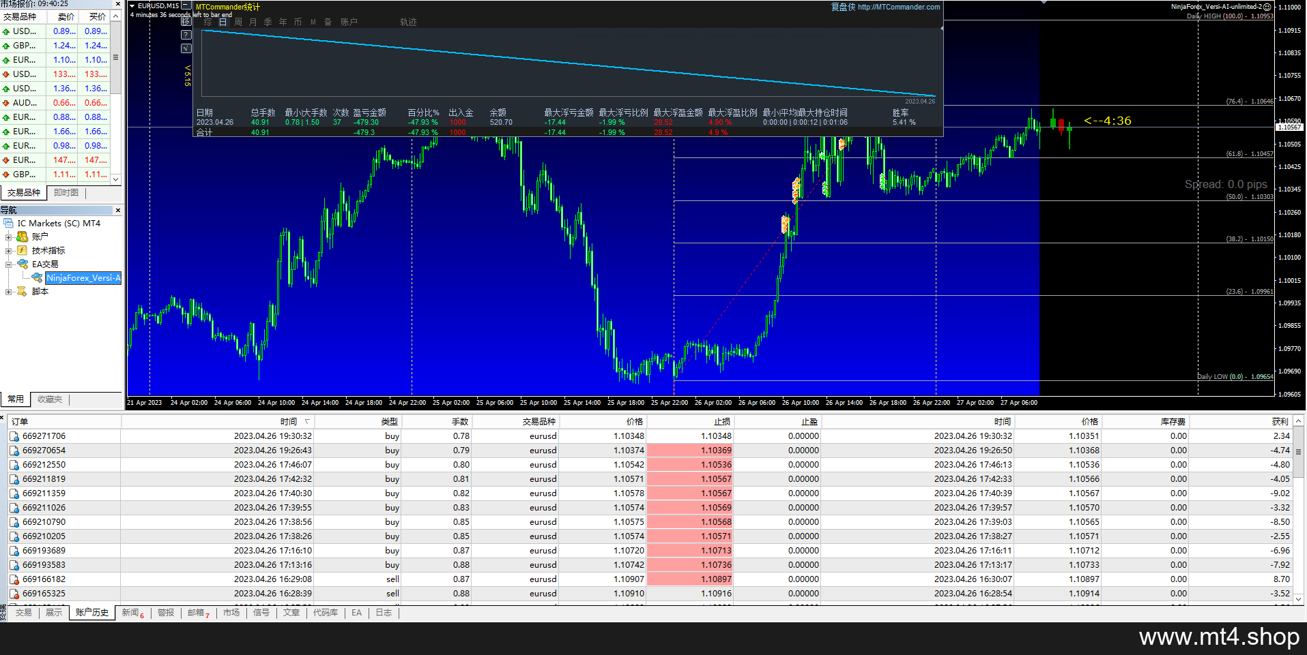The image size is (1307, 655).
Task: Click the NinjaForex_Versi-AI smiley face icon
Action: tap(1267, 7)
